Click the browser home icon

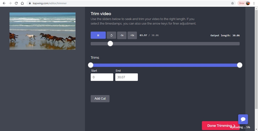pos(22,3)
